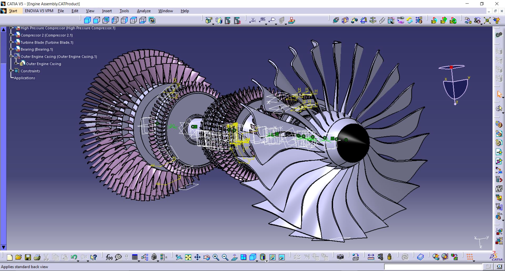The image size is (505, 271).
Task: Open the Start menu
Action: coord(13,11)
